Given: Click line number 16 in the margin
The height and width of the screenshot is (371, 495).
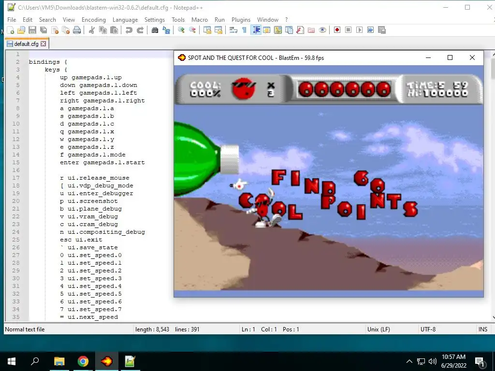Looking at the screenshot, I should coord(16,170).
